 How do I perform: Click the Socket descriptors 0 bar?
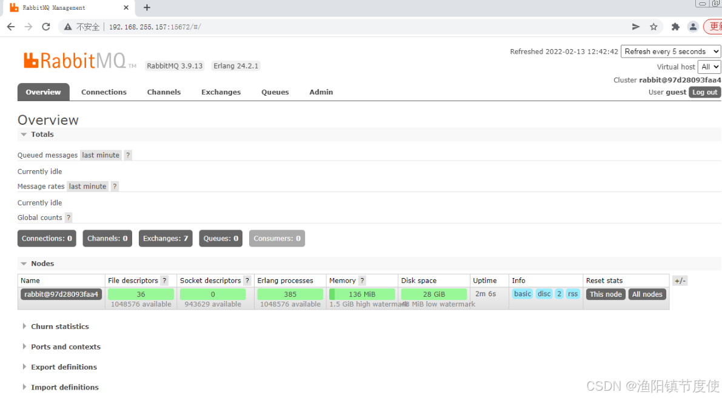(x=213, y=294)
